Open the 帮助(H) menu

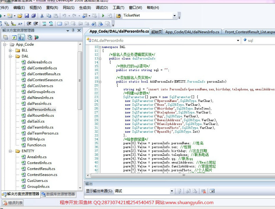[153, 8]
